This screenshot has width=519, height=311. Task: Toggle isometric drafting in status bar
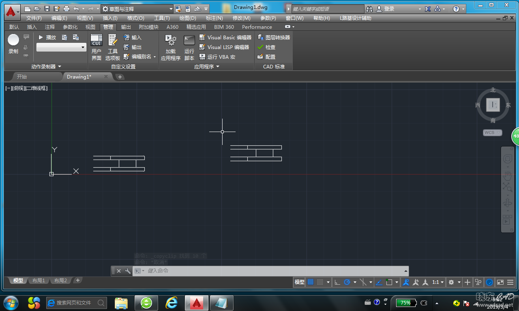coord(363,282)
